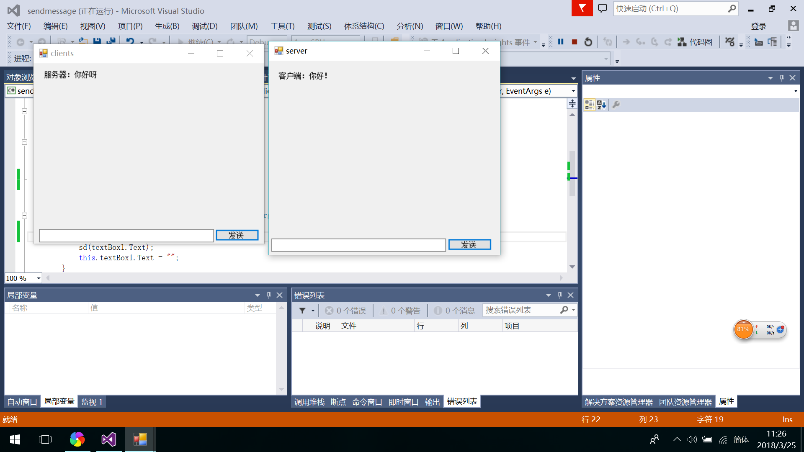Toggle the 0 messages (0 个消息) filter

[454, 311]
